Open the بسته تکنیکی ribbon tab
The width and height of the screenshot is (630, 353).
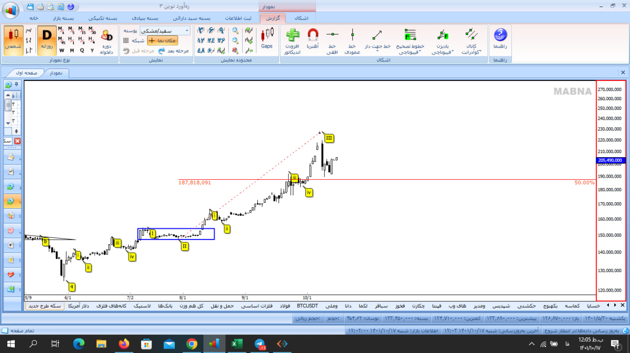(103, 18)
